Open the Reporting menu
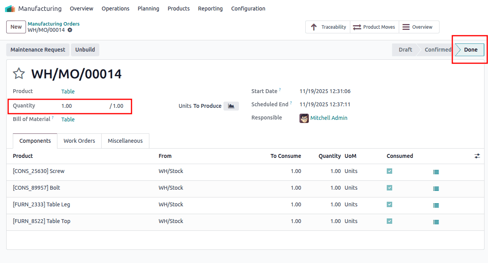Screen dimensions: 488x263 (x=210, y=8)
